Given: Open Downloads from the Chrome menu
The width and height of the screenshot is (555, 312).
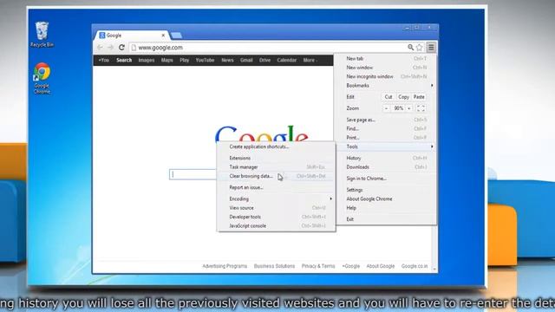Looking at the screenshot, I should point(386,167).
